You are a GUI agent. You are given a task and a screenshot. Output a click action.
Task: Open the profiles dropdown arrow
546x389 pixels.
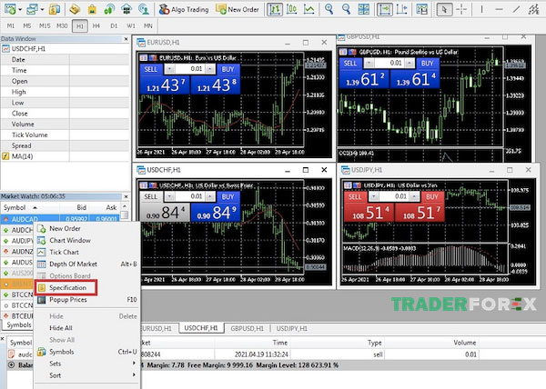[x=42, y=9]
